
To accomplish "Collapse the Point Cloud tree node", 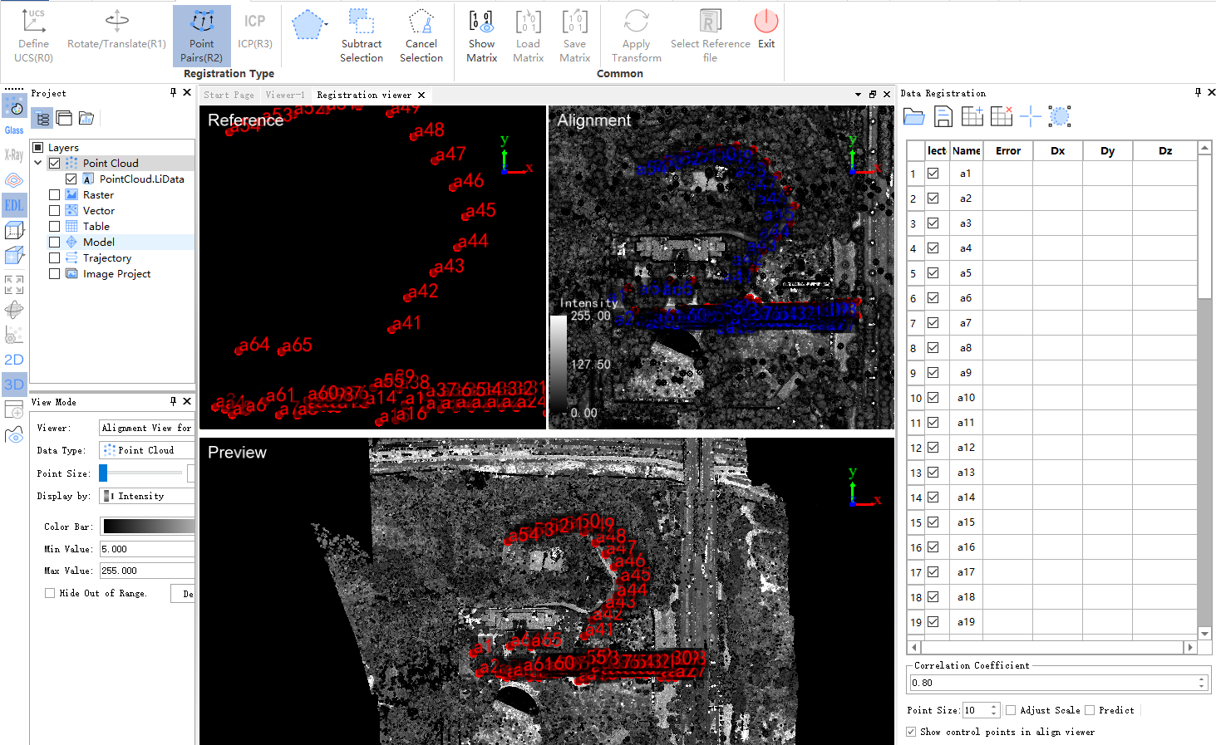I will [37, 163].
